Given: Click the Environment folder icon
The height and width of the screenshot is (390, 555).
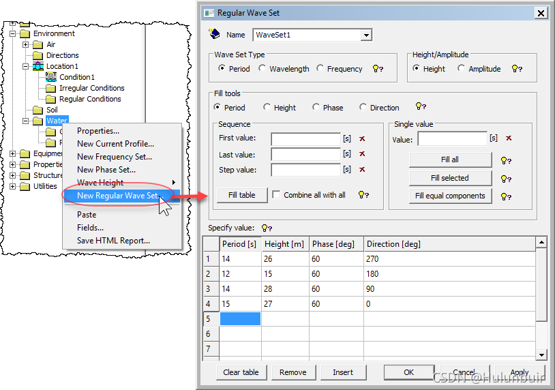Looking at the screenshot, I should tap(25, 33).
